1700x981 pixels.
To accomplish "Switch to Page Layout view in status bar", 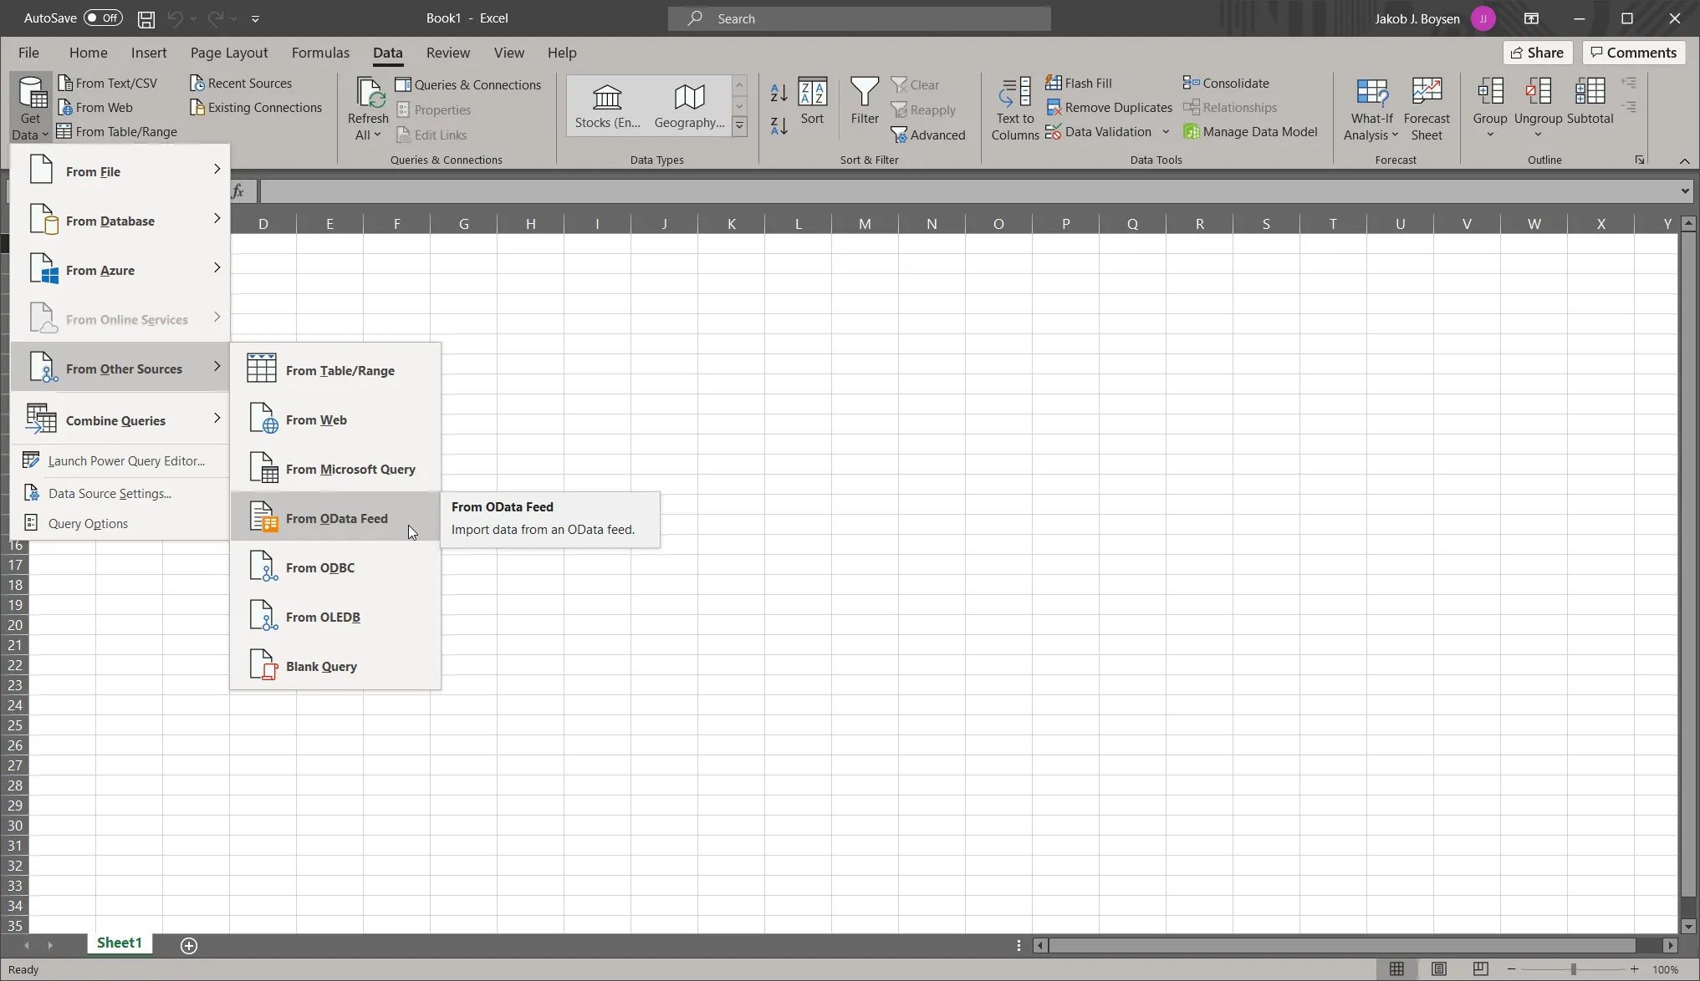I will coord(1438,969).
